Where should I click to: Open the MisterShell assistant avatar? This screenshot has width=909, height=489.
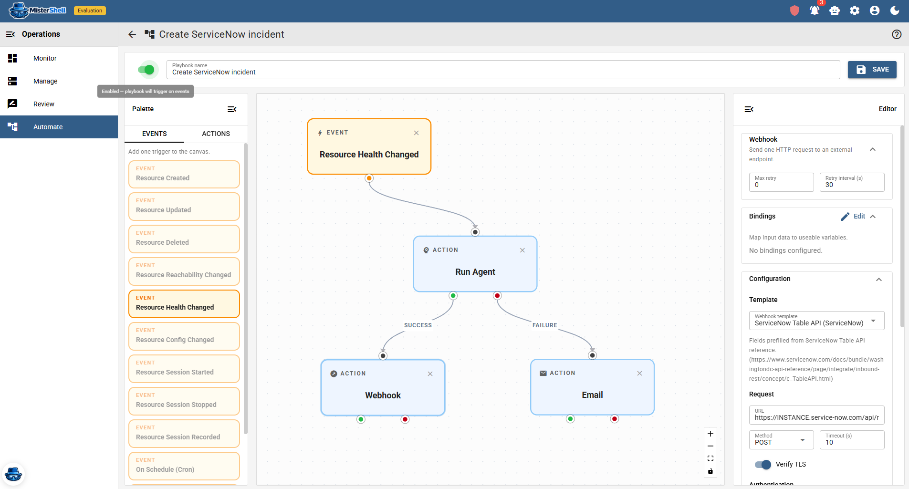pos(13,474)
